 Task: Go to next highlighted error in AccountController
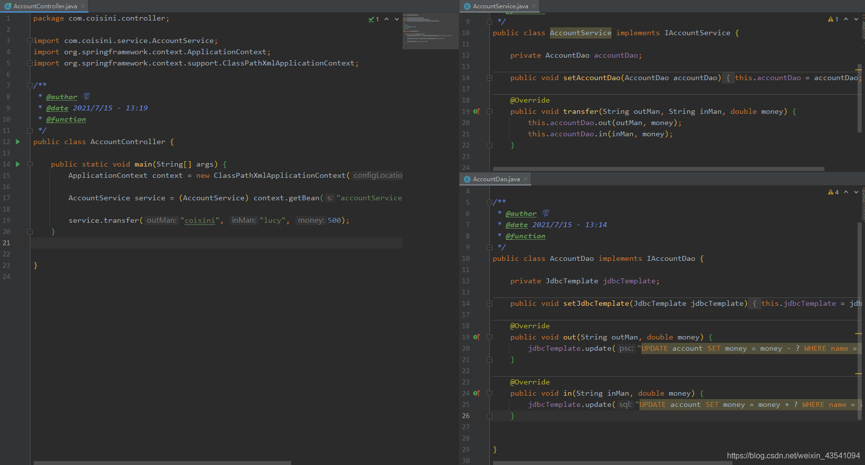[x=397, y=19]
